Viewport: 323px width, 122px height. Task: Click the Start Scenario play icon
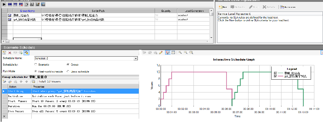4,4
